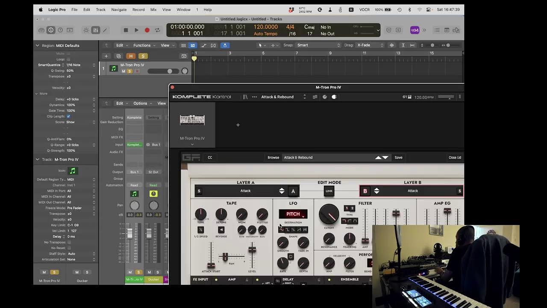
Task: Toggle the Inspector button in Logic toolbar
Action: click(51, 30)
